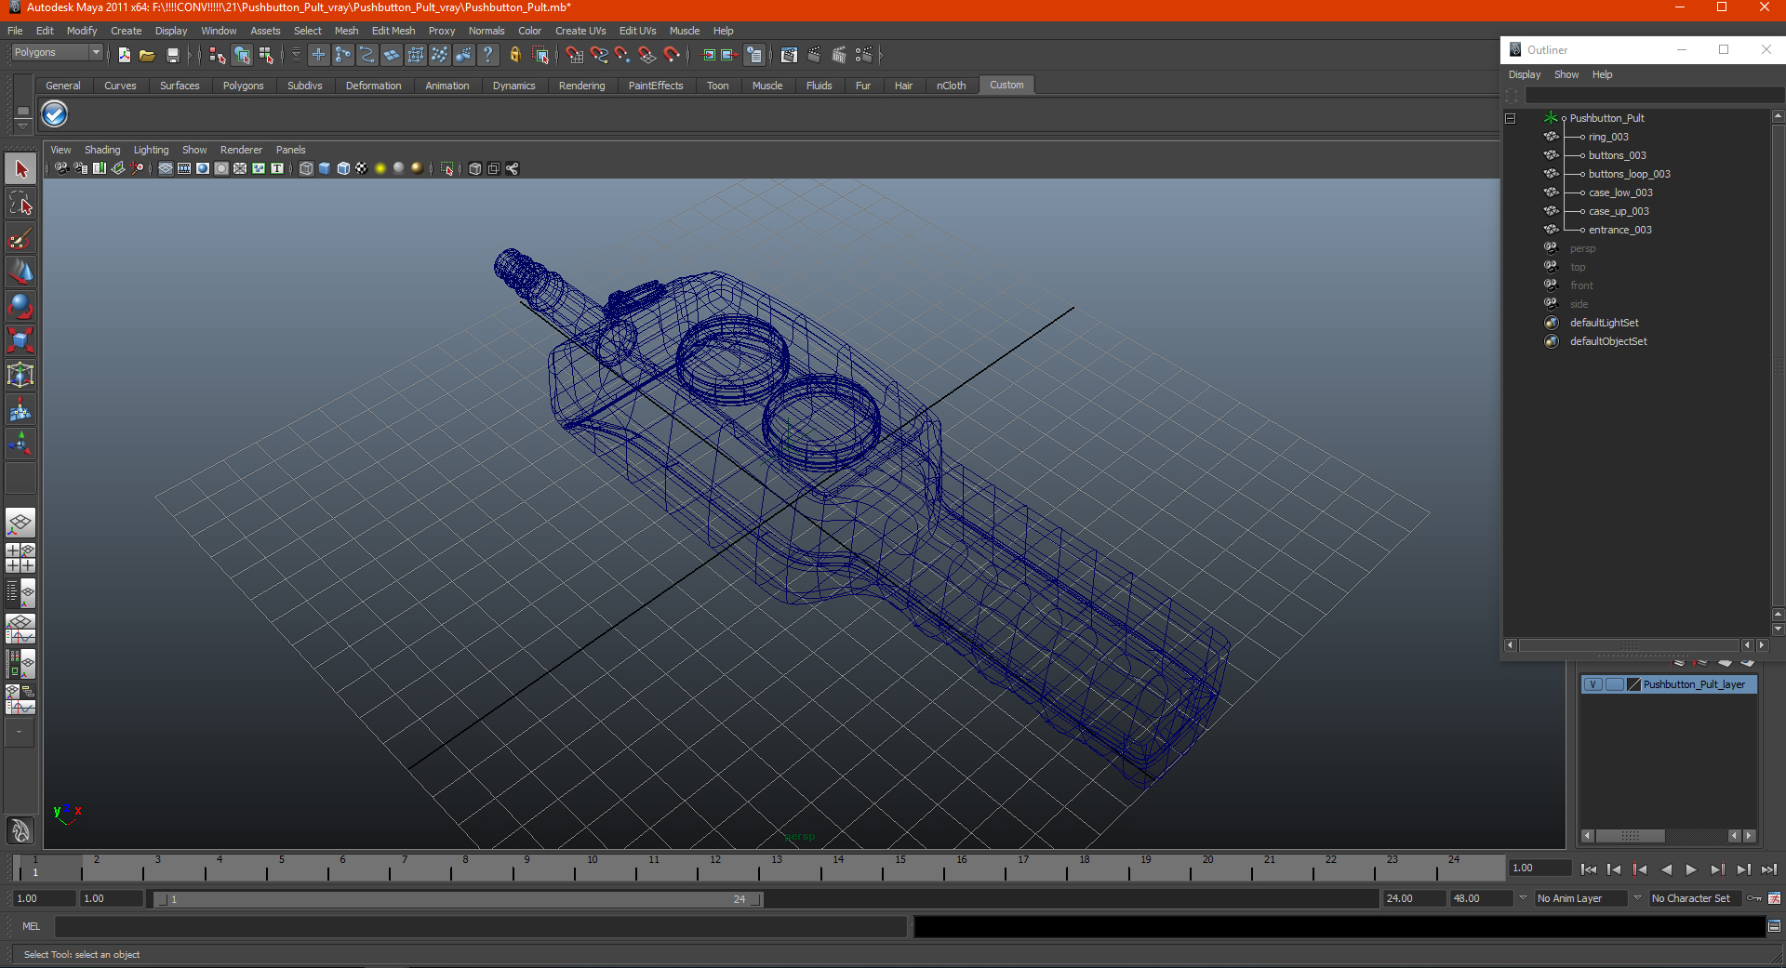Click the MEL command line input
The height and width of the screenshot is (968, 1786).
[480, 926]
